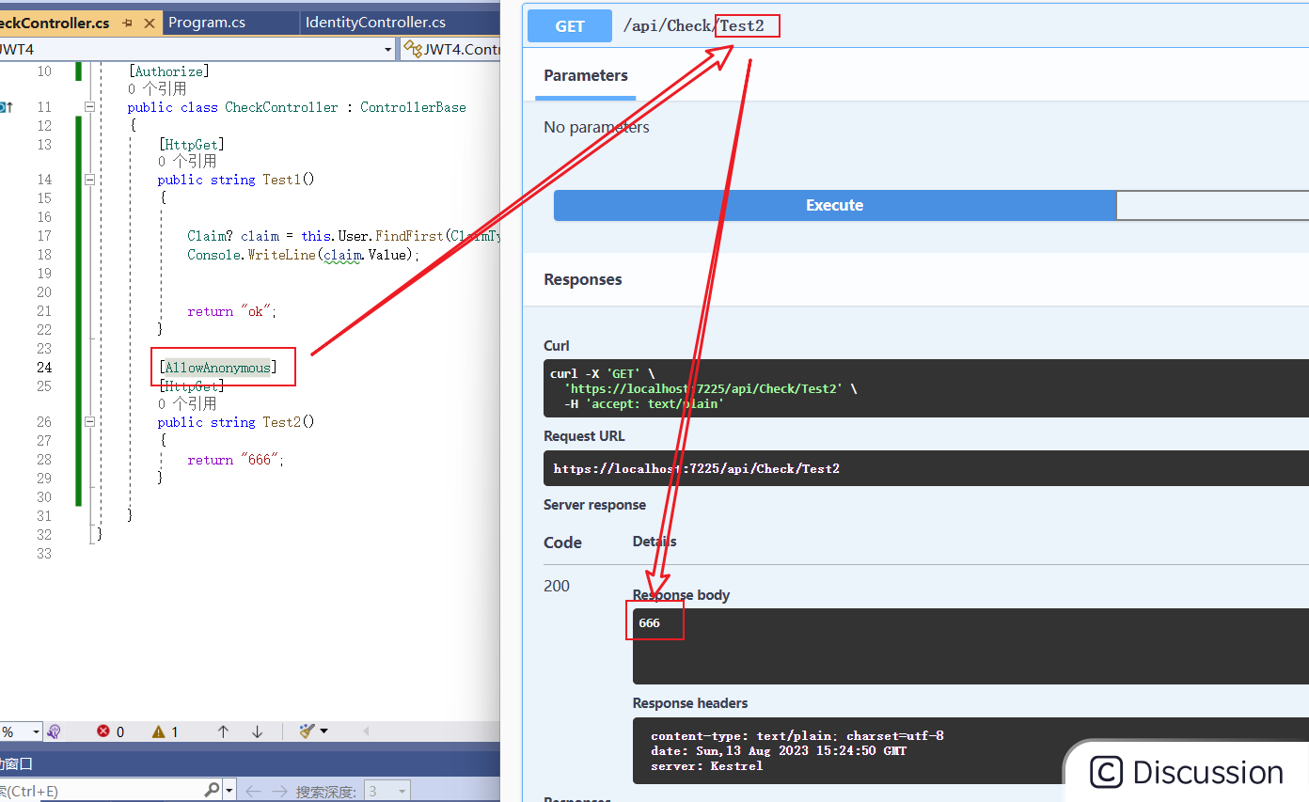Click the search back arrow
The width and height of the screenshot is (1309, 802).
[252, 791]
